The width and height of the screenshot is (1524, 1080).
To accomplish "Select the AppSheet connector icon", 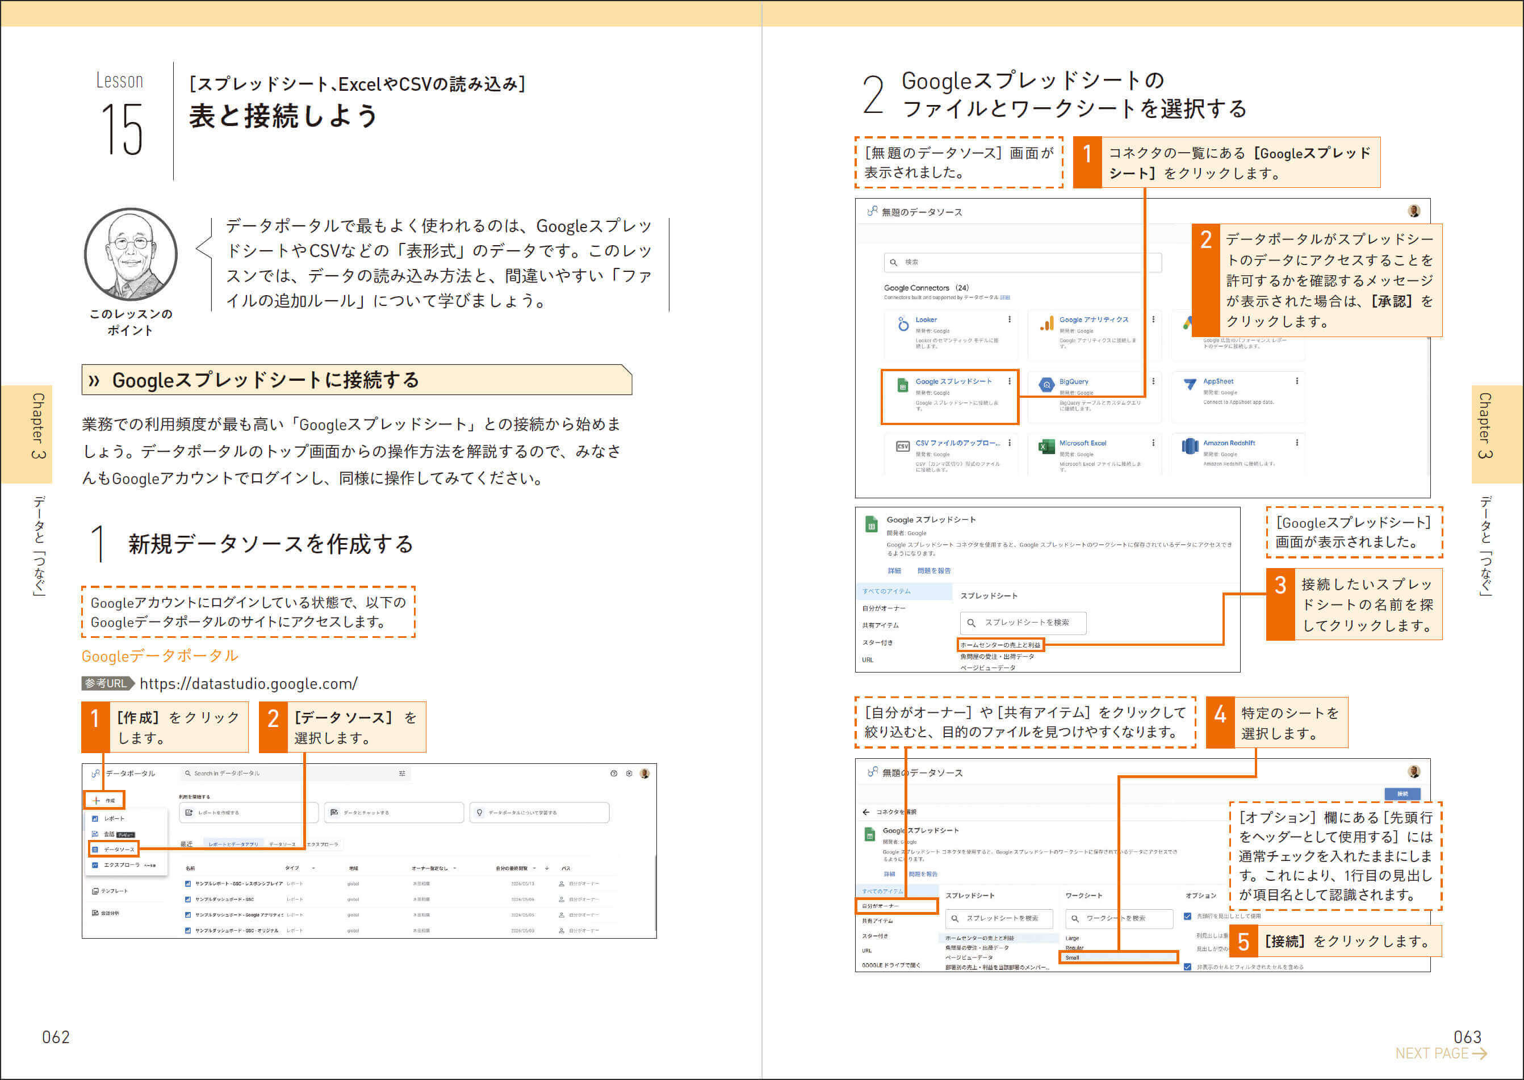I will coord(1190,384).
